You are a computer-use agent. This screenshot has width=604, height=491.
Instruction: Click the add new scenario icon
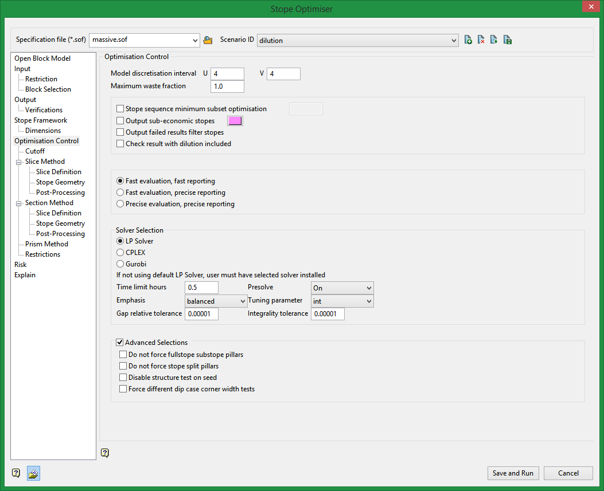coord(469,40)
